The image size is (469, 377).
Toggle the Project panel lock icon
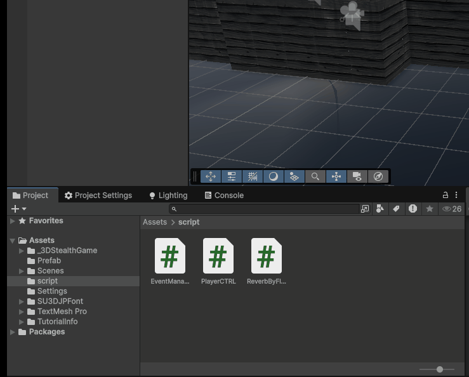[x=446, y=195]
